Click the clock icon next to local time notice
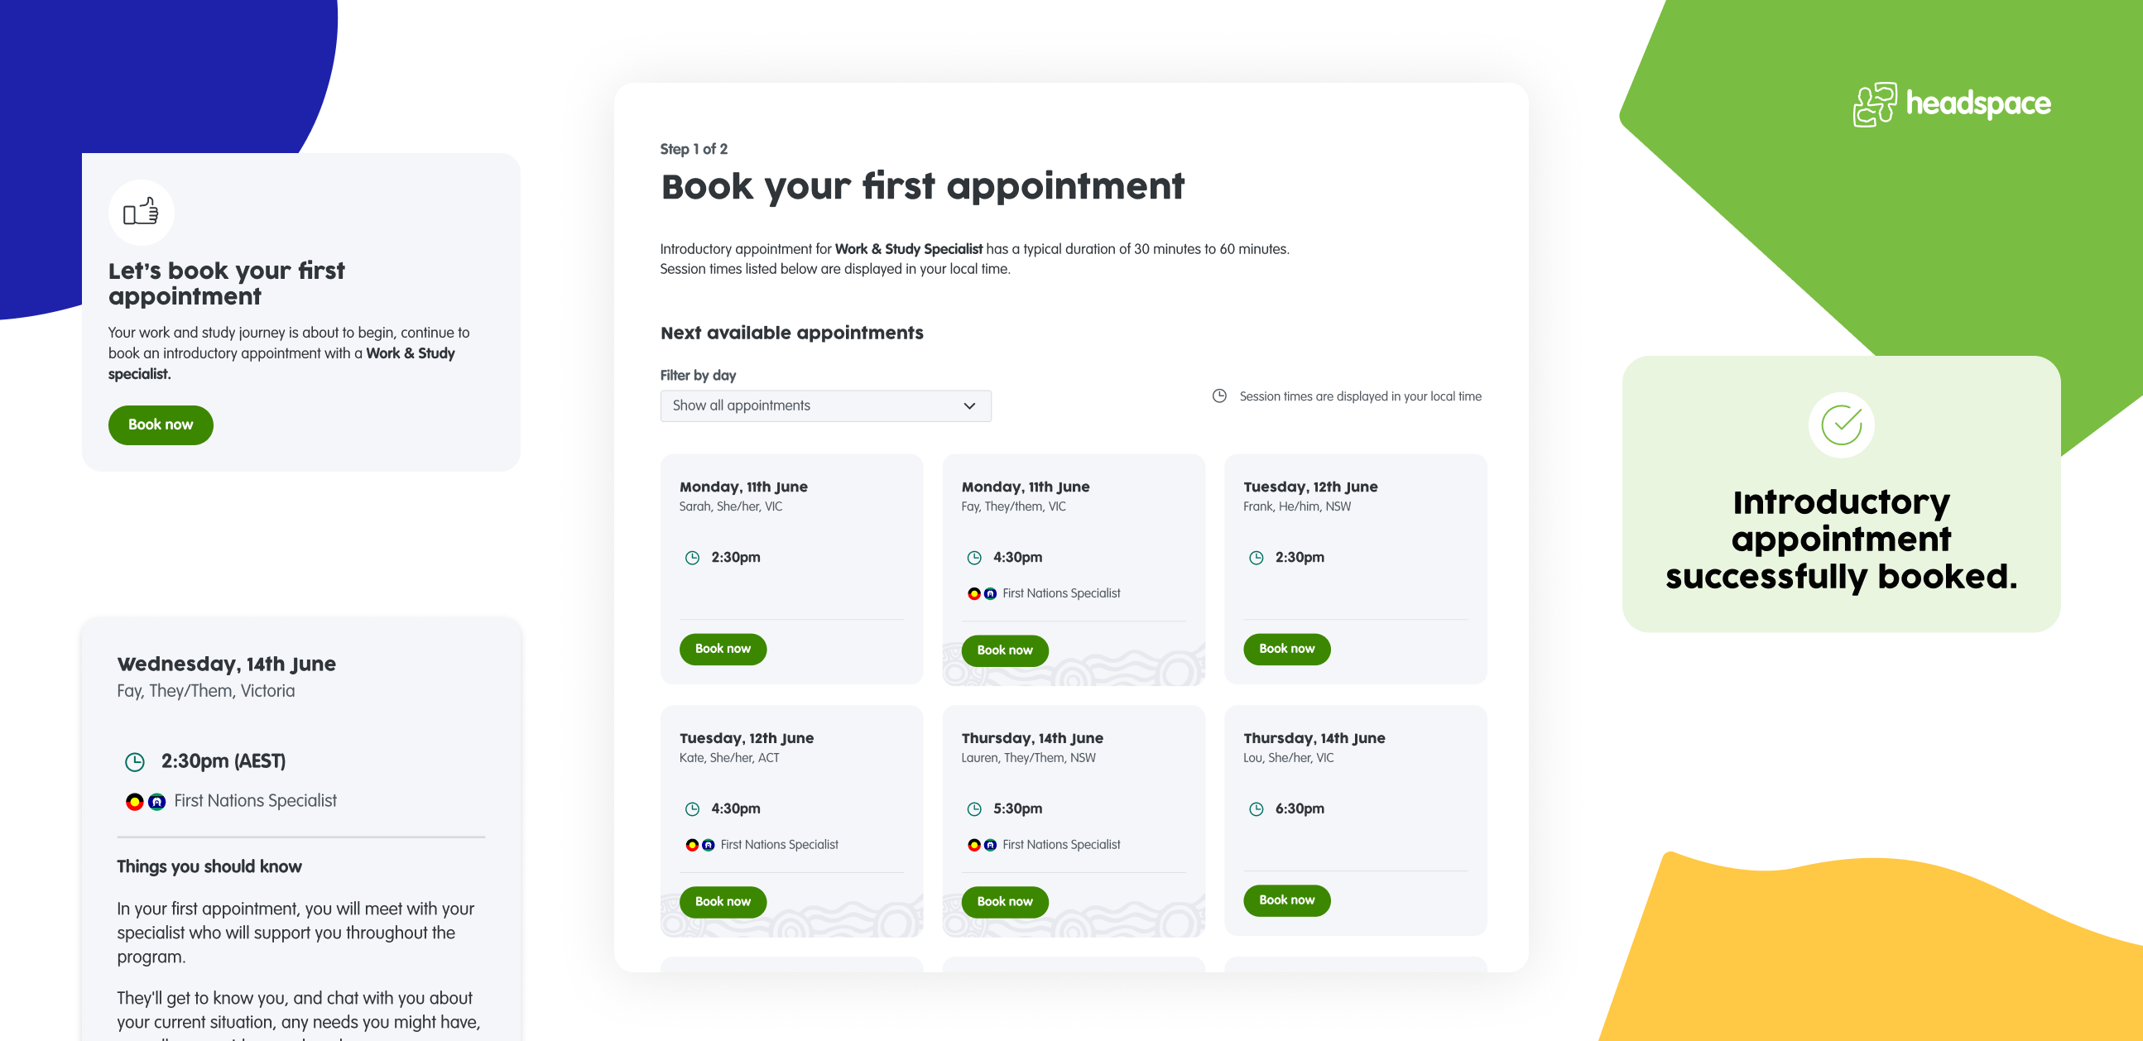2143x1041 pixels. tap(1218, 396)
